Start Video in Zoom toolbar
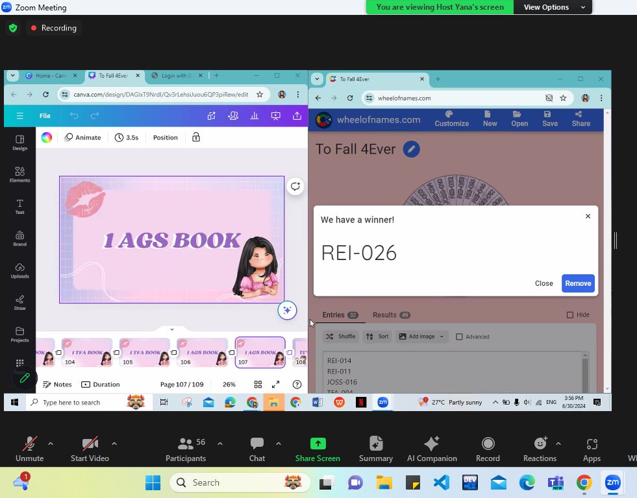The width and height of the screenshot is (637, 498). point(90,449)
